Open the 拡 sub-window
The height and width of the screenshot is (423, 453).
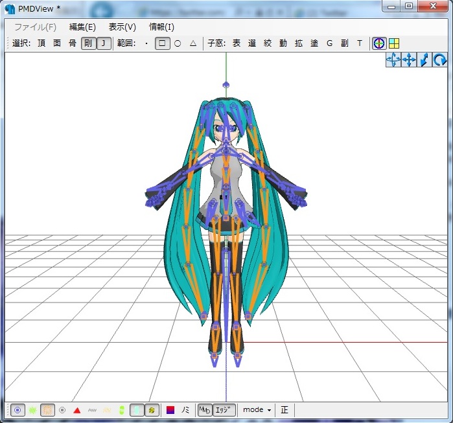point(299,43)
